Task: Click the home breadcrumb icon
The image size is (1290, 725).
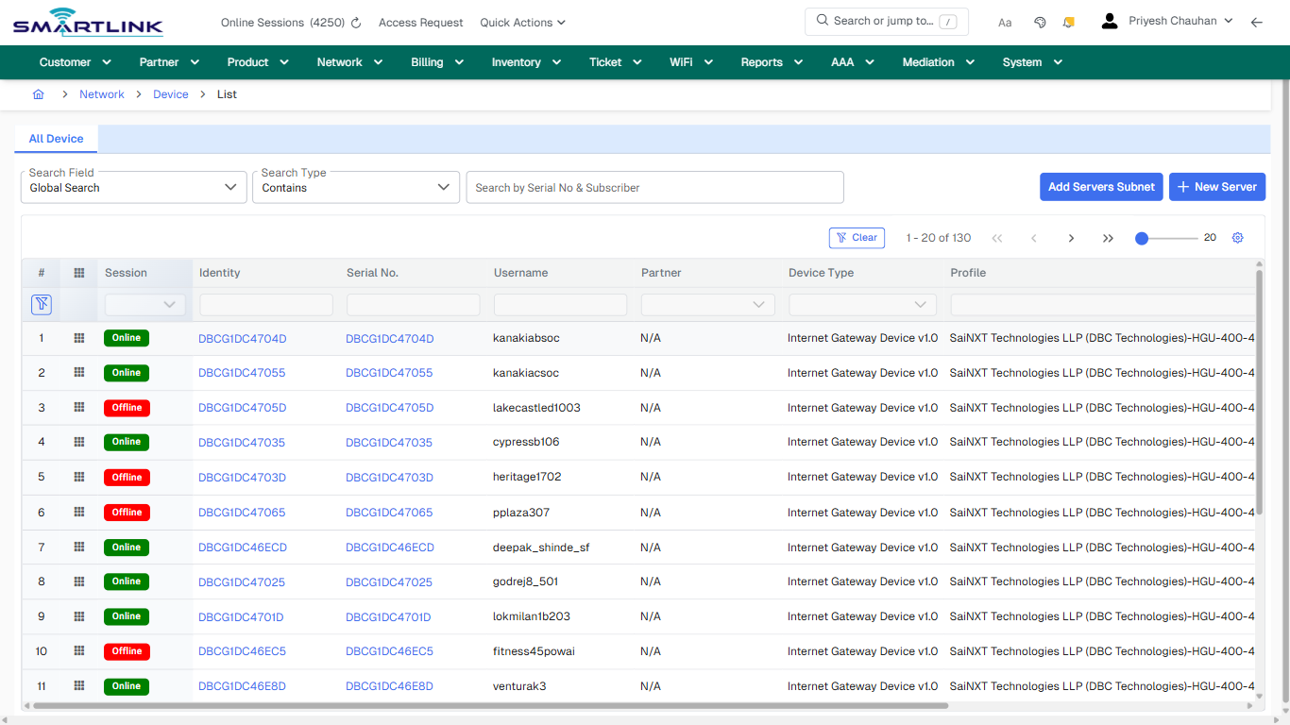Action: (38, 94)
